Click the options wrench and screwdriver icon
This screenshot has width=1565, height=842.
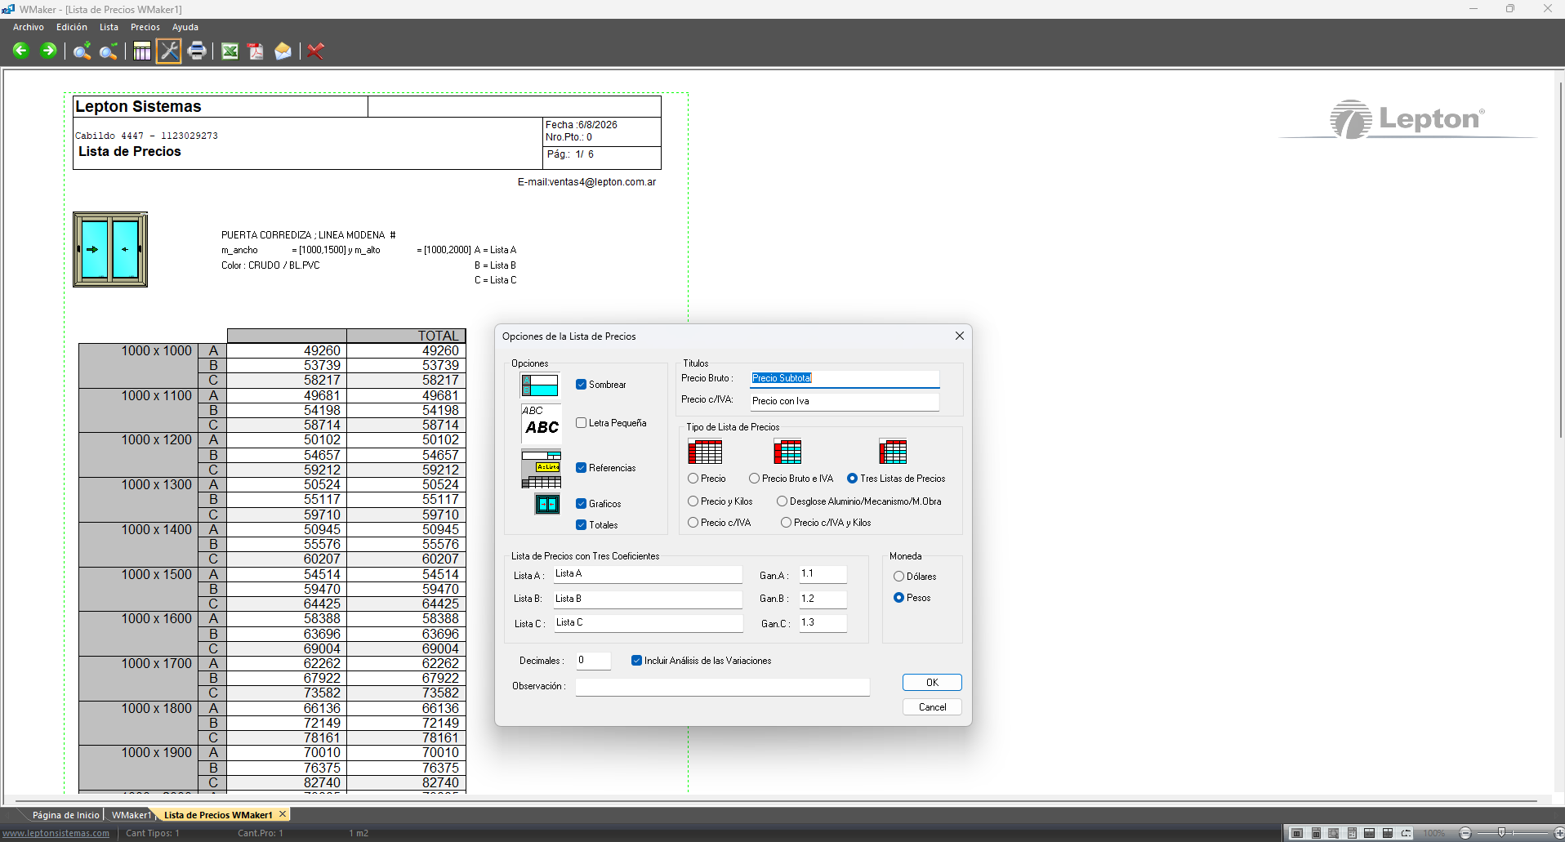(x=169, y=51)
